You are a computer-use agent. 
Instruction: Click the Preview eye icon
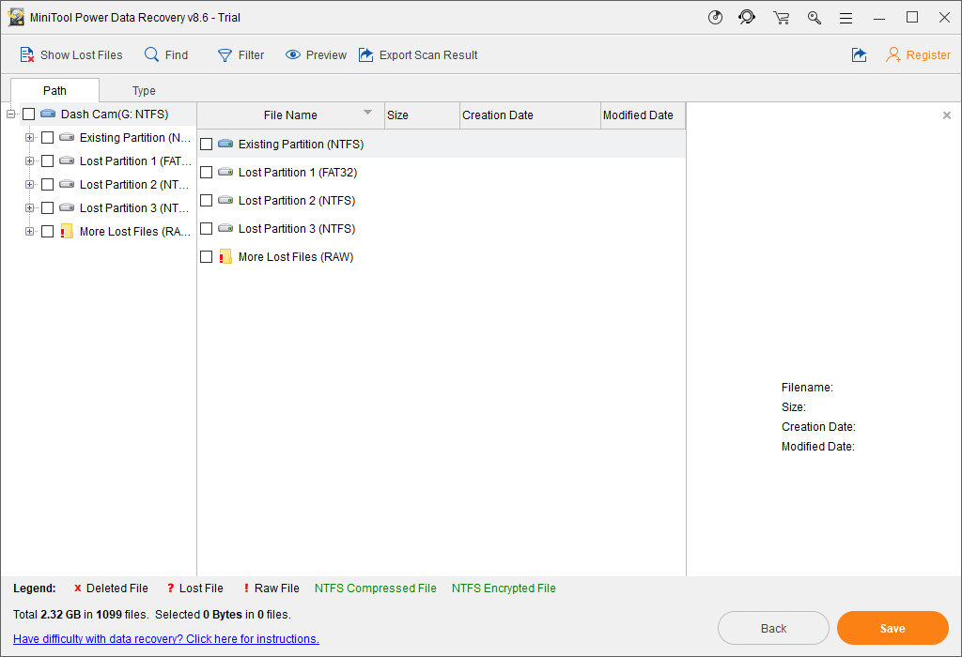[293, 55]
